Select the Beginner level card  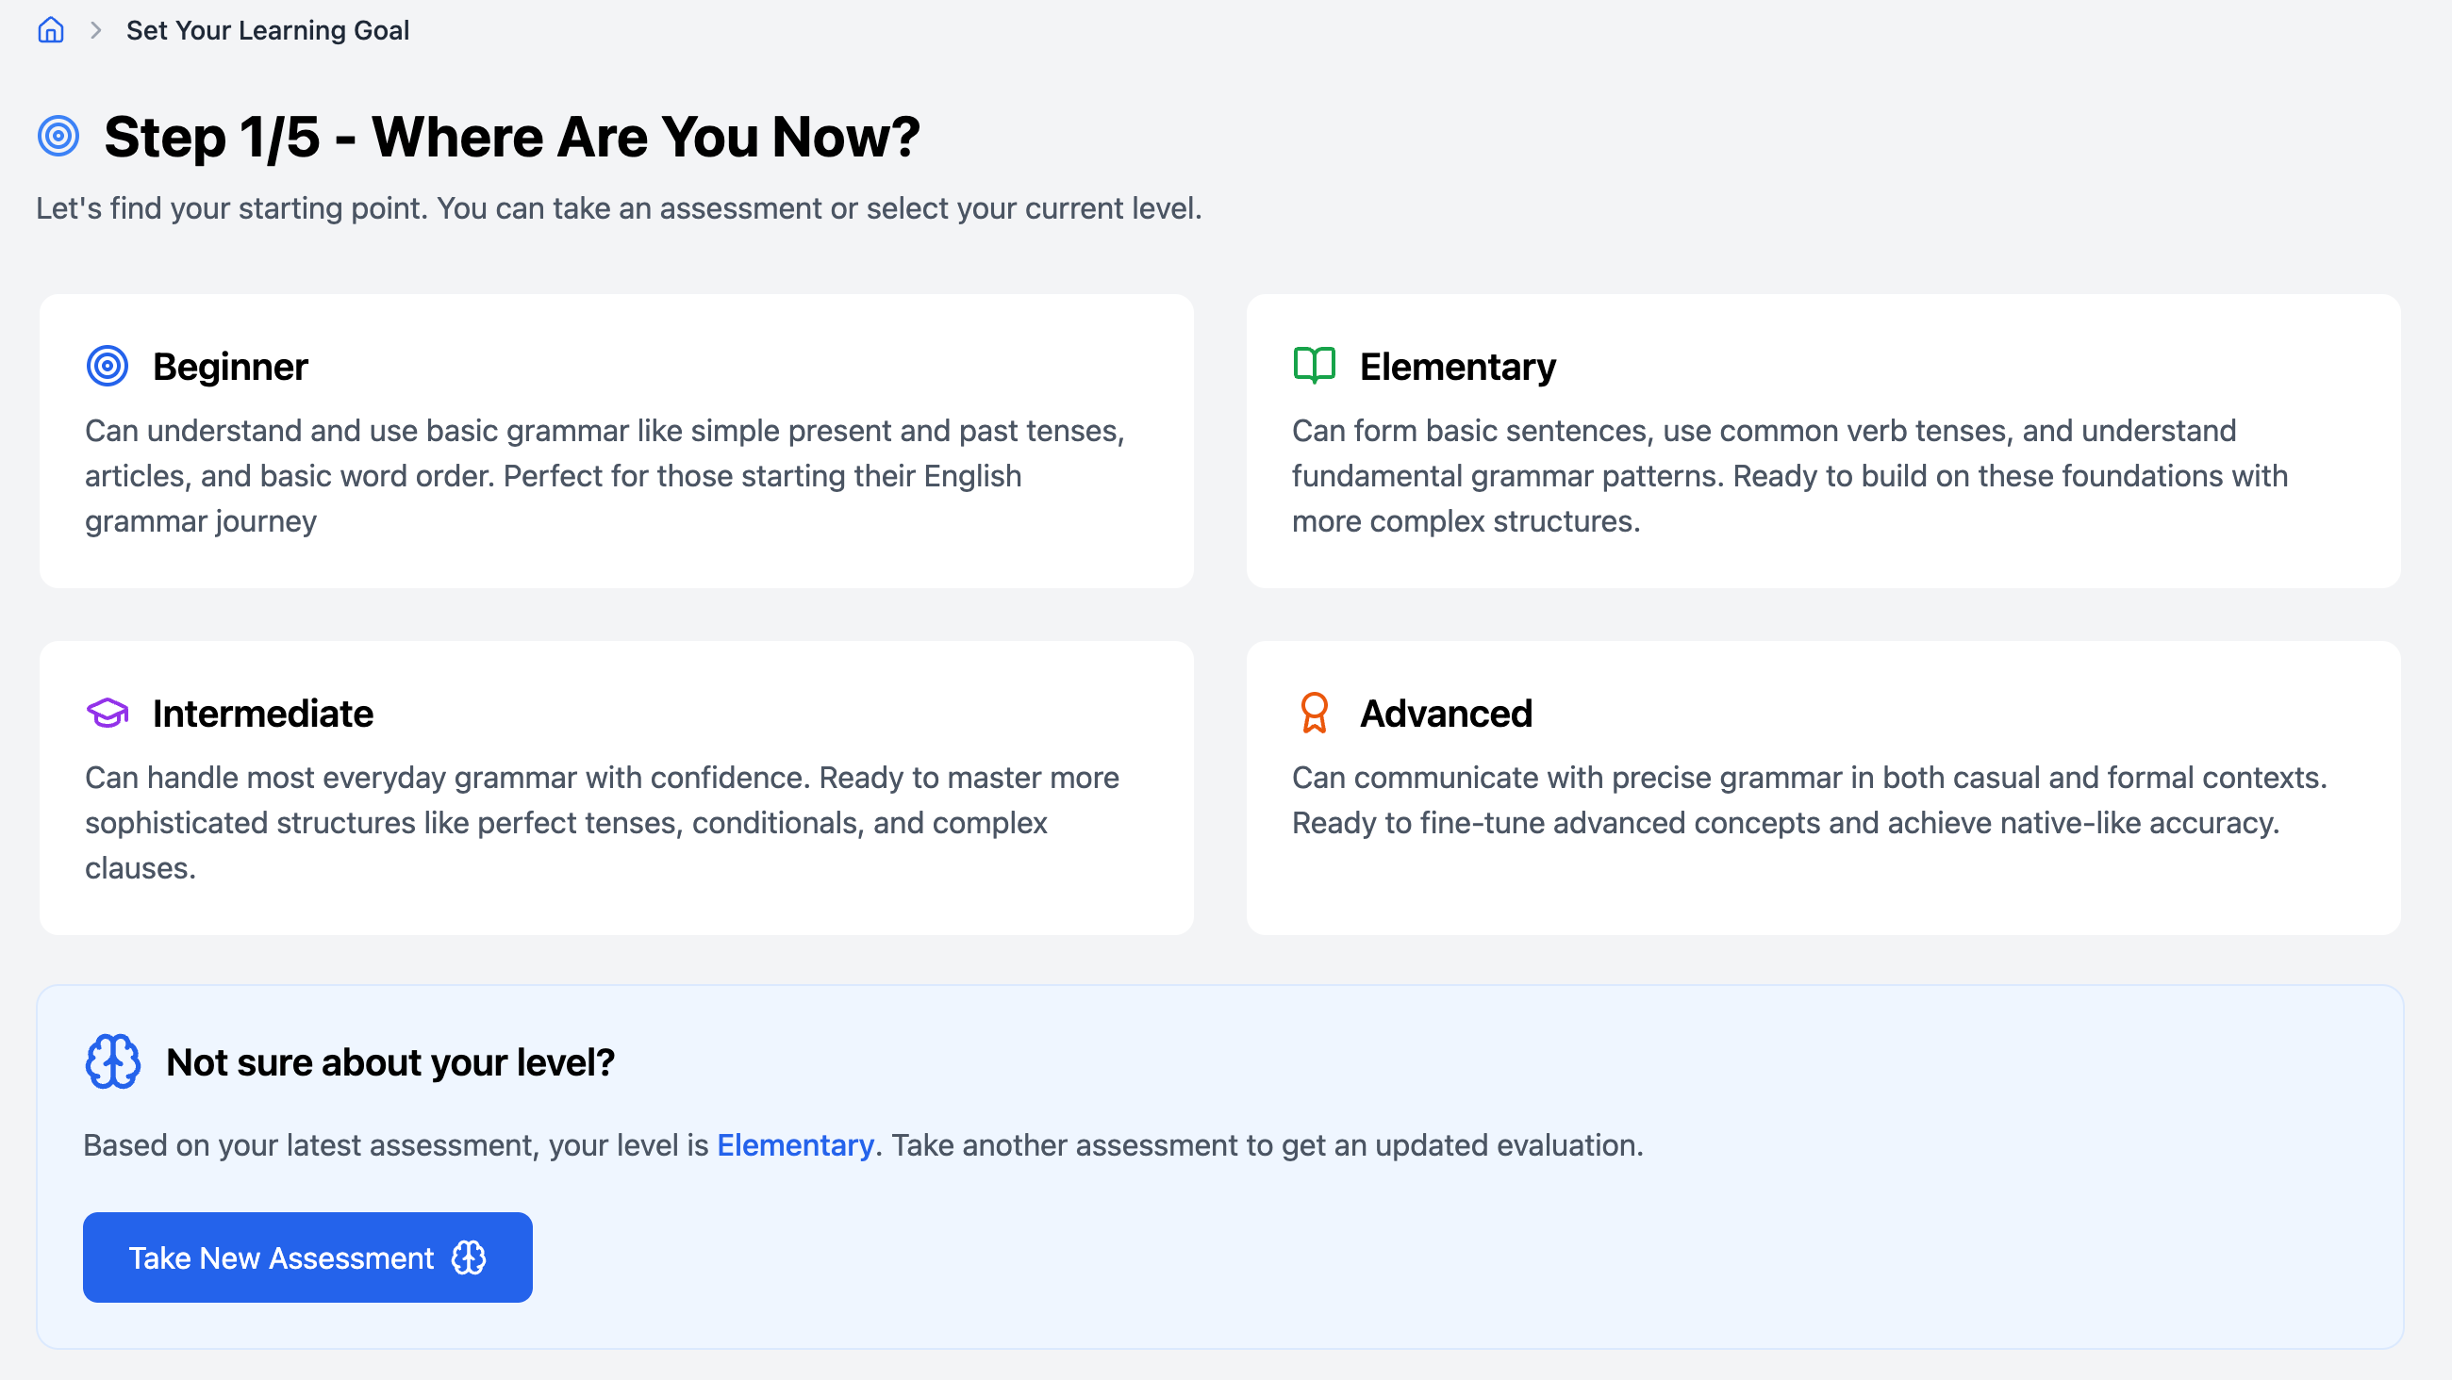[x=617, y=440]
